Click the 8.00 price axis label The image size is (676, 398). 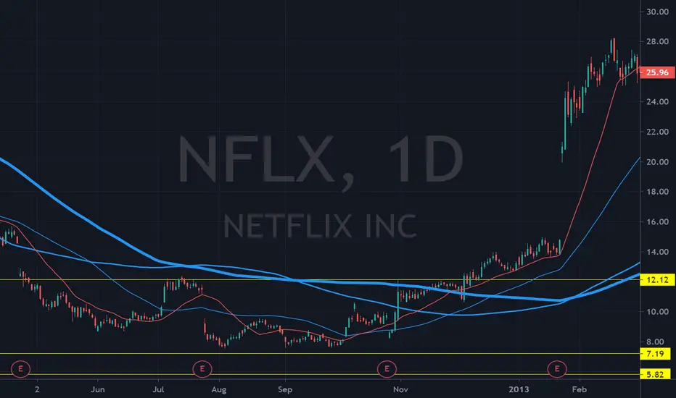[655, 342]
